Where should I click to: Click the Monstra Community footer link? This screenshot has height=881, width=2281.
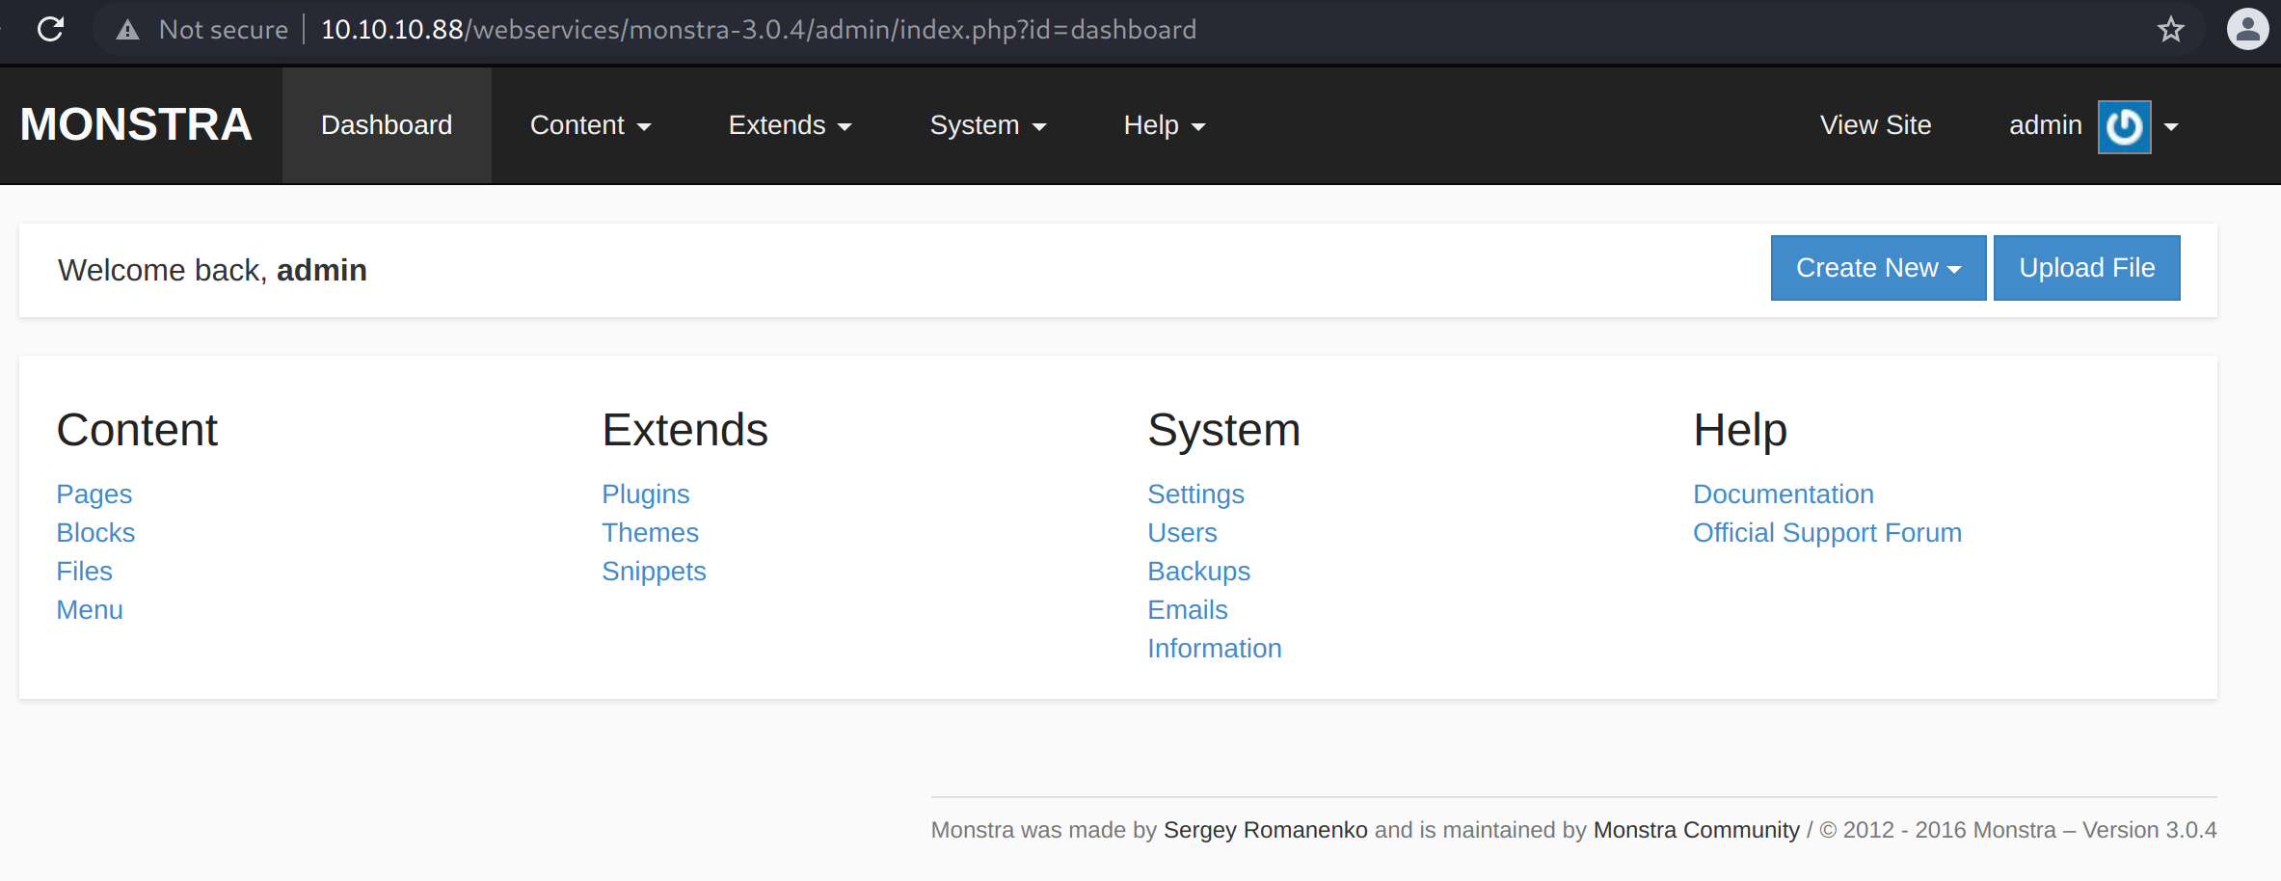click(1697, 830)
